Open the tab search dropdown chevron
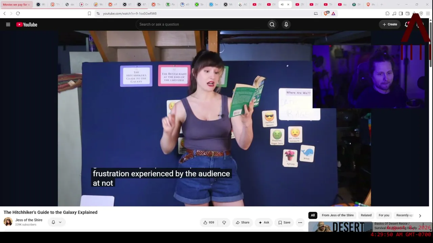433x243 pixels. tap(398, 4)
